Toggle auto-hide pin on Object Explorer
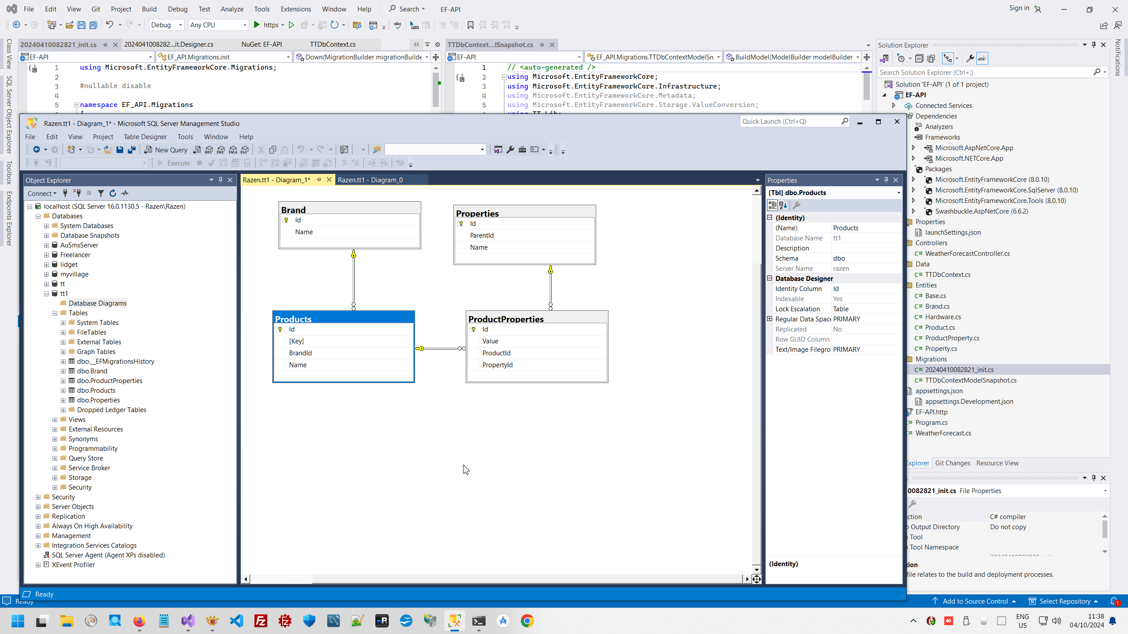The height and width of the screenshot is (634, 1128). click(220, 180)
